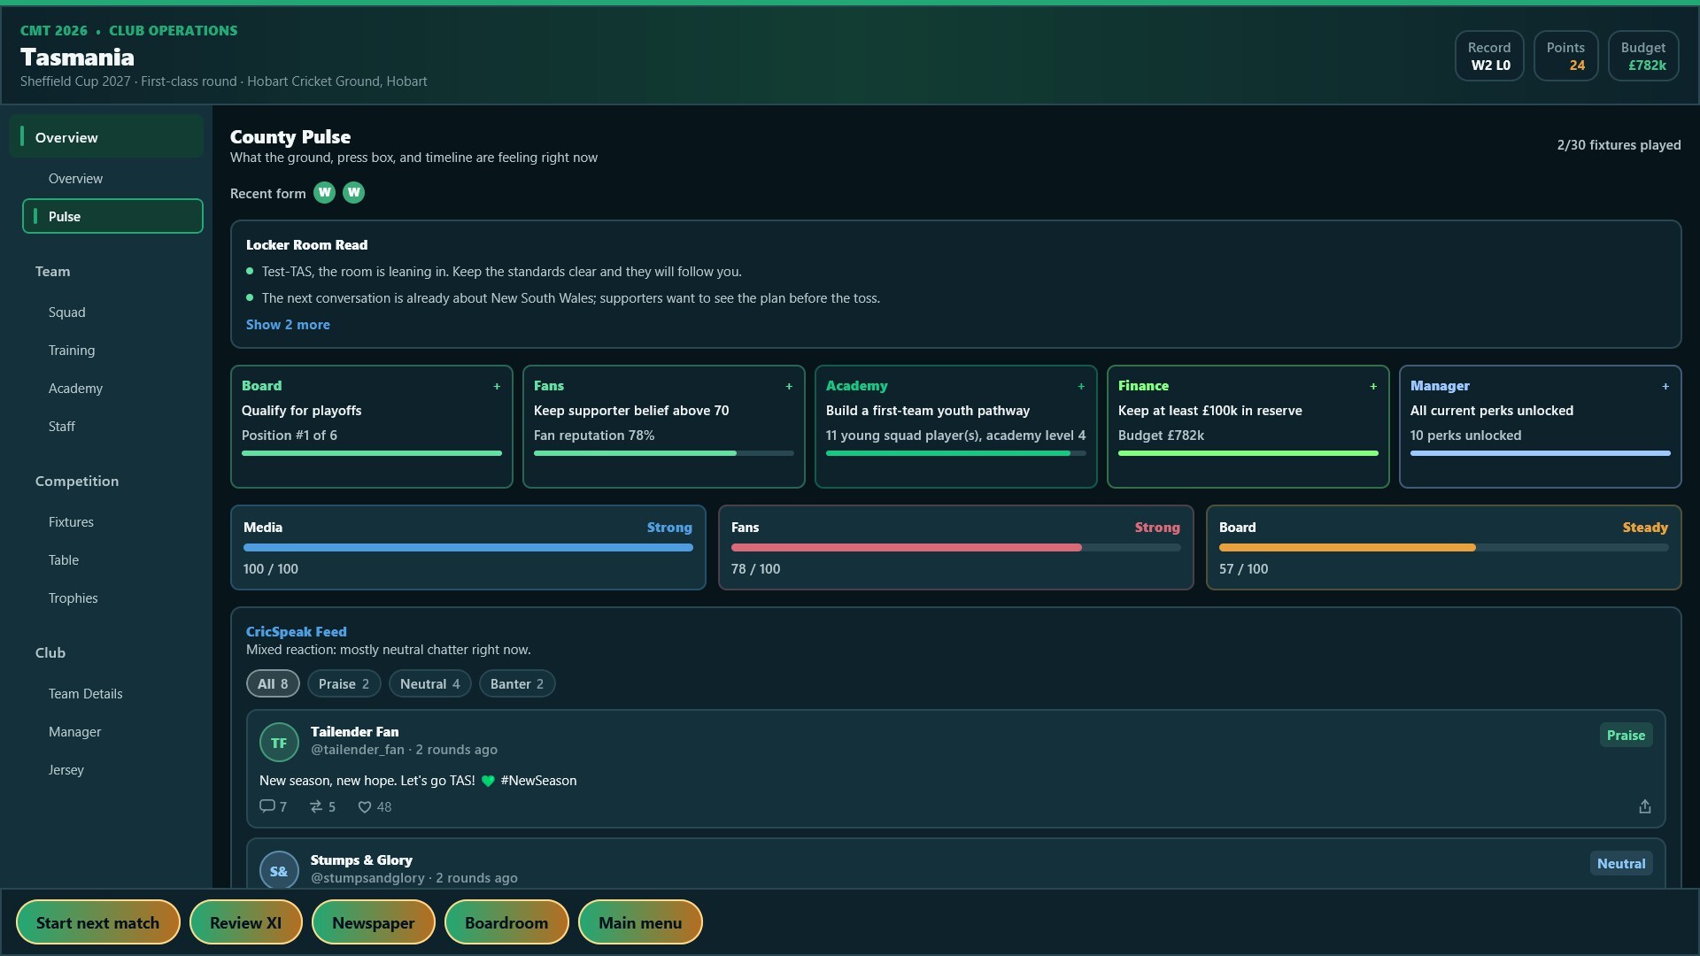Click the Media sentiment progress bar
This screenshot has height=956, width=1700.
(468, 548)
